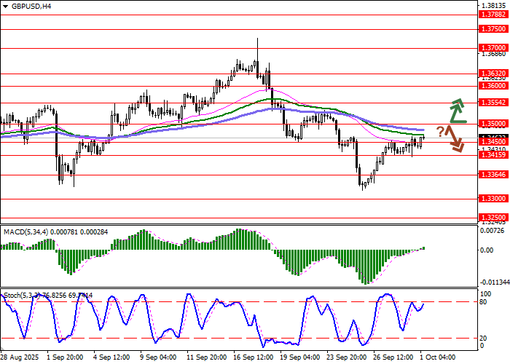Click the 28 Aug 2025 date label
Screen dimensions: 510x364
19,357
